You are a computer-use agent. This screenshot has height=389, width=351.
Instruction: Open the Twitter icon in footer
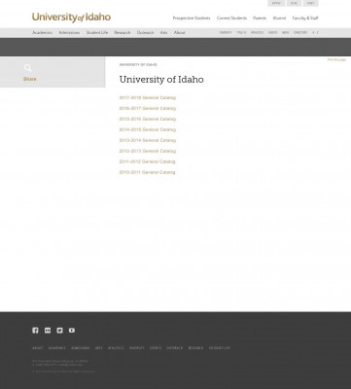point(59,331)
